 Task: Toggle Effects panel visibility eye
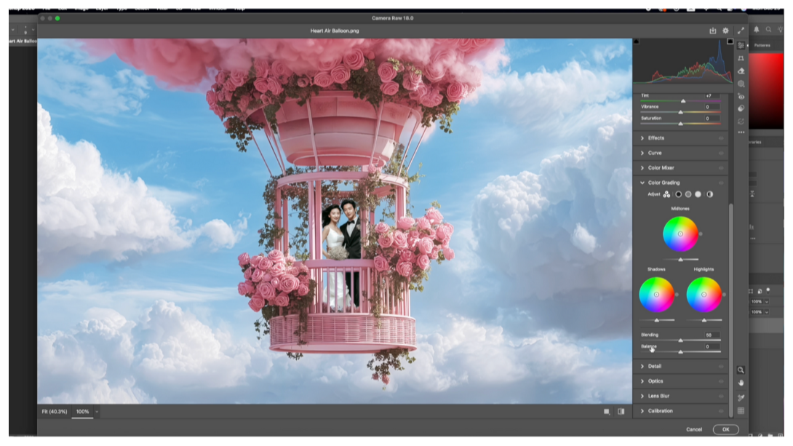721,138
